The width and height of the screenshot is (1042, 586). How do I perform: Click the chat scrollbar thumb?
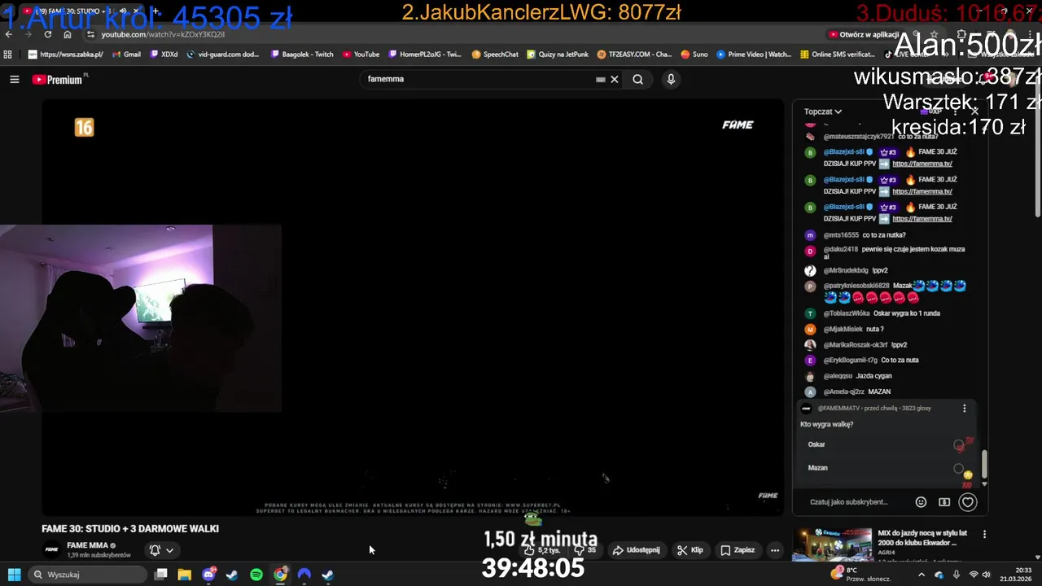point(984,464)
